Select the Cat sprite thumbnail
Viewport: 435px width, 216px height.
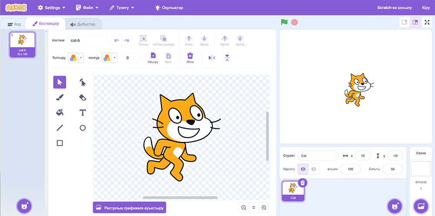(x=293, y=191)
